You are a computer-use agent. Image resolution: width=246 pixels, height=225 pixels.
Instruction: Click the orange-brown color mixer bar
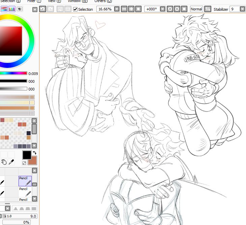click(17, 108)
